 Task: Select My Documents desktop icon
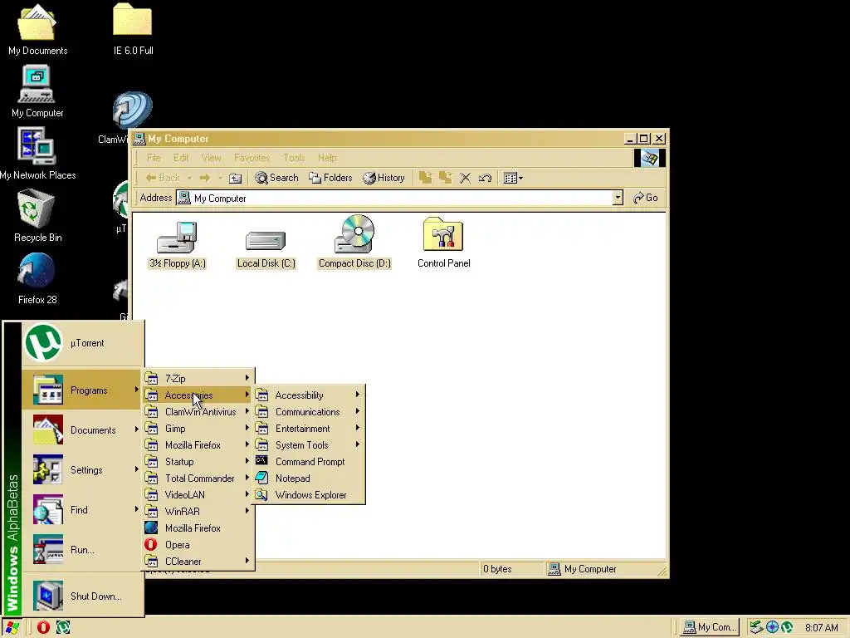[37, 30]
